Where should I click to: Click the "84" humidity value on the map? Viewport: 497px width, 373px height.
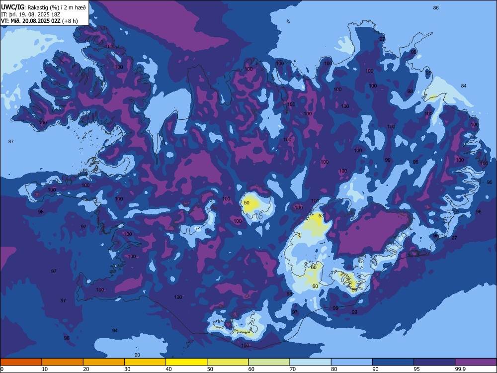click(x=464, y=86)
